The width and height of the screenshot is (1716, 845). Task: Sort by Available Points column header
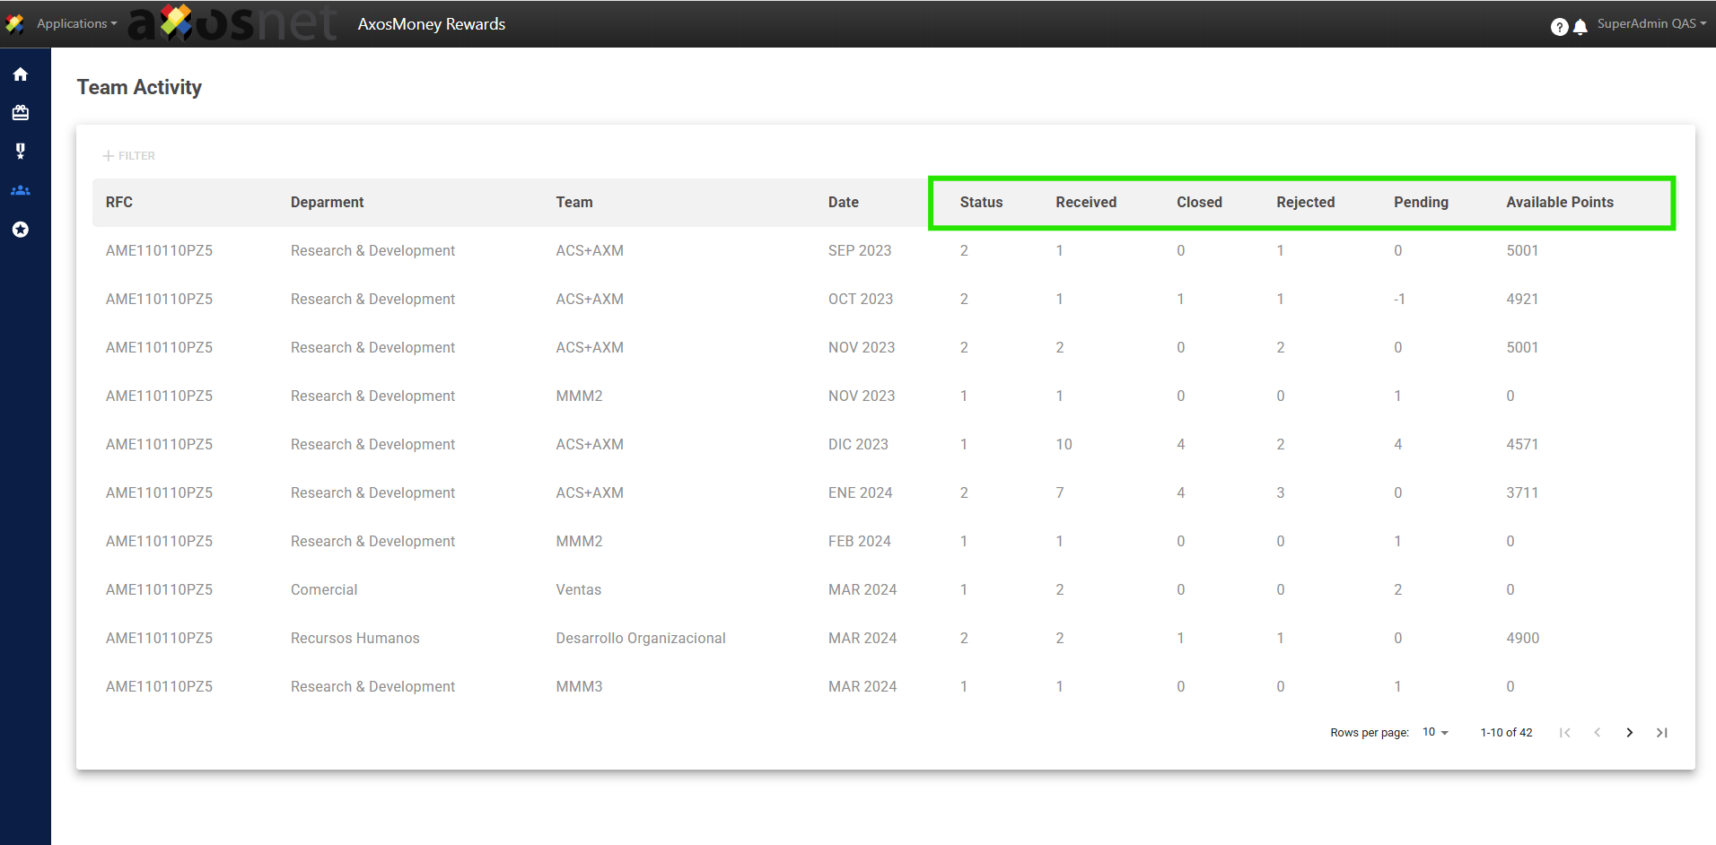[x=1559, y=203]
